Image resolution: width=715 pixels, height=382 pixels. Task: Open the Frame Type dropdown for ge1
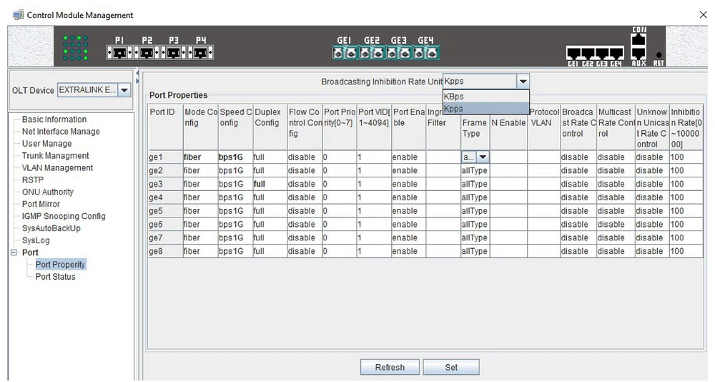tap(483, 157)
